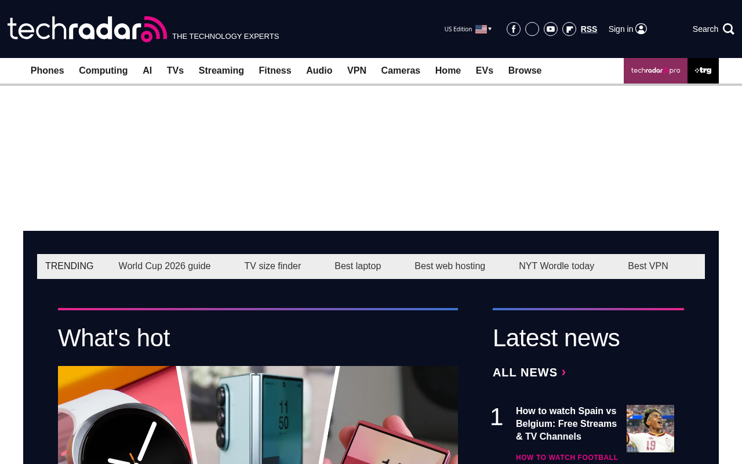Click the magnifying glass search icon

[729, 29]
